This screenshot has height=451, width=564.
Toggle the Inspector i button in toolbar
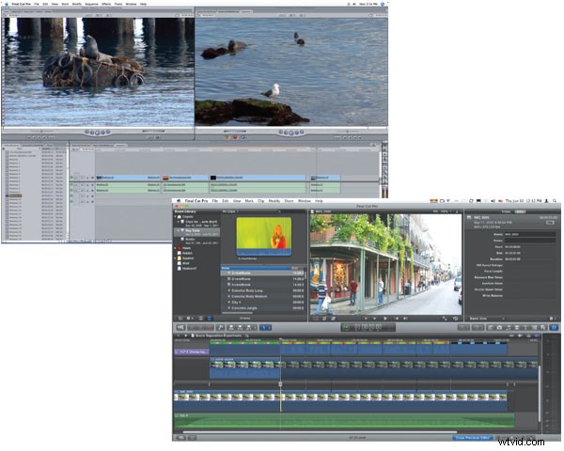[554, 328]
